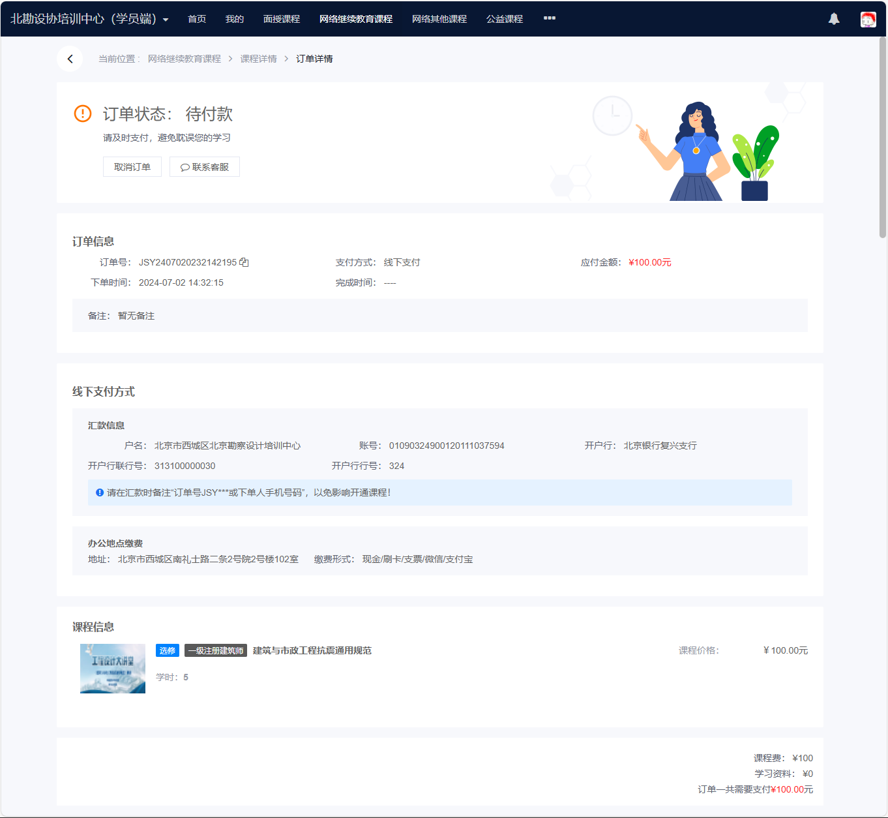Open 面授课程 navigation item
Screen dimensions: 888x818
click(282, 19)
